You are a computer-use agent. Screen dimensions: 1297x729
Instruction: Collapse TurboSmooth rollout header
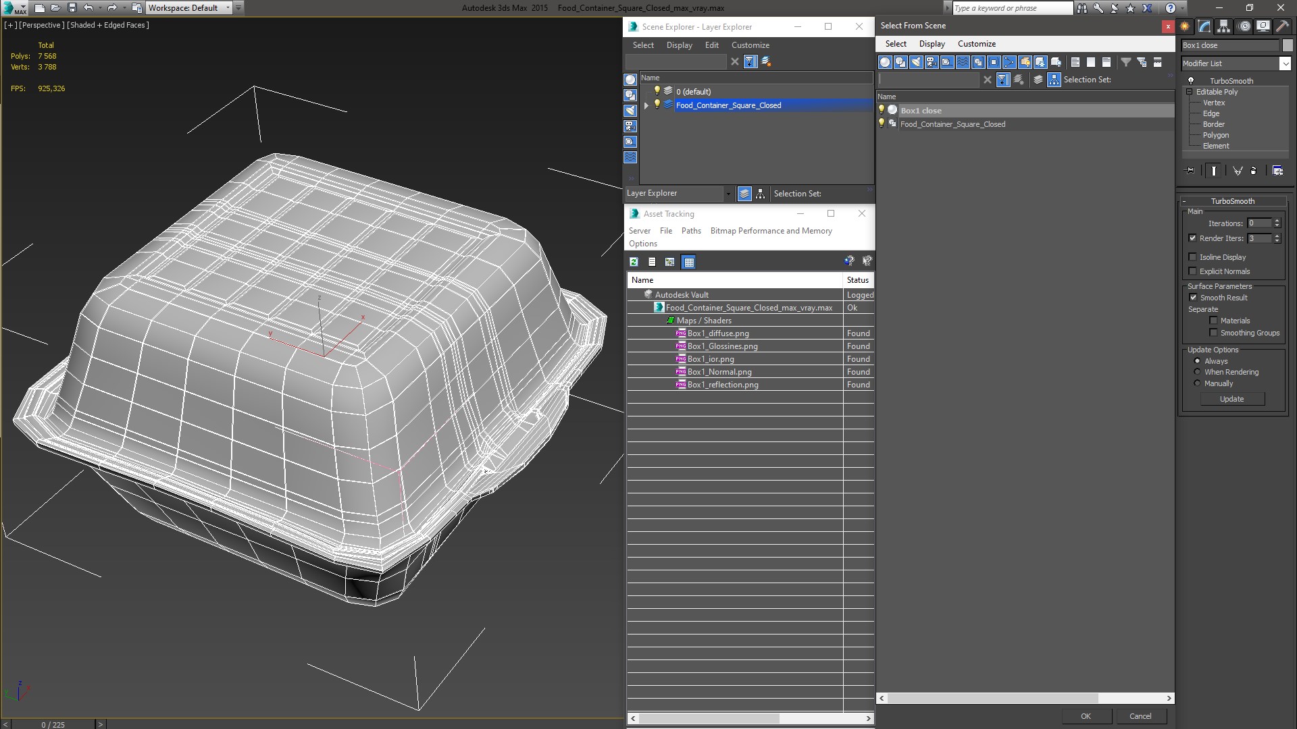click(1232, 201)
